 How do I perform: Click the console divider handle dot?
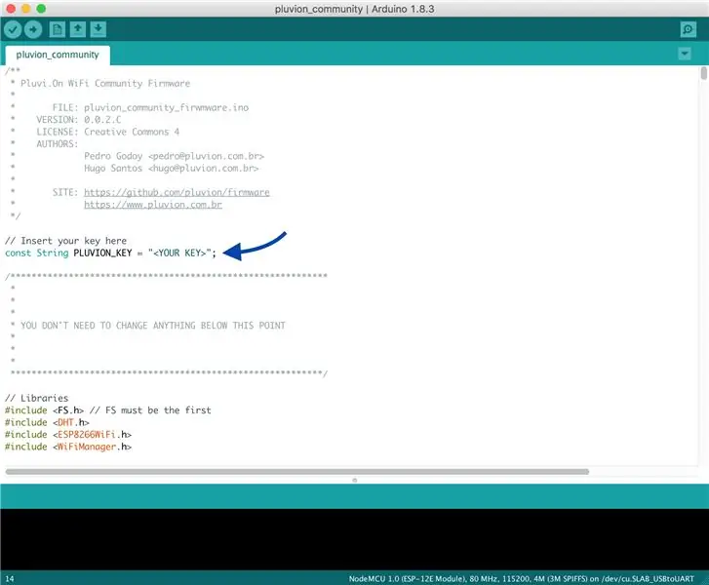tap(355, 480)
